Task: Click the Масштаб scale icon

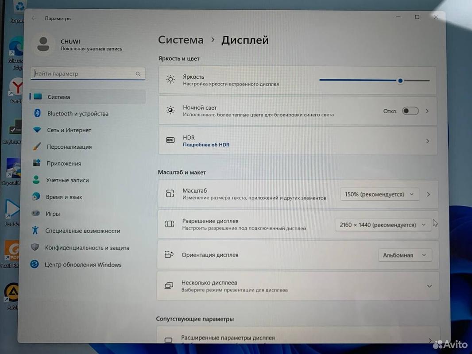Action: coord(170,193)
